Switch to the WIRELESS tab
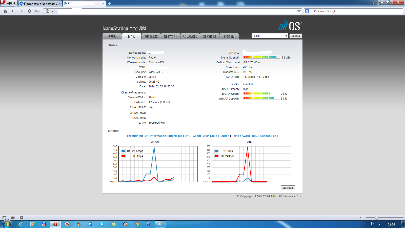This screenshot has height=228, width=405. click(151, 36)
